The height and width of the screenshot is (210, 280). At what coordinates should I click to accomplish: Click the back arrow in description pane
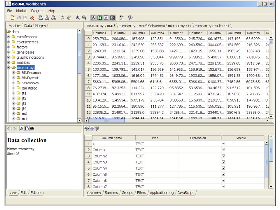pos(9,128)
